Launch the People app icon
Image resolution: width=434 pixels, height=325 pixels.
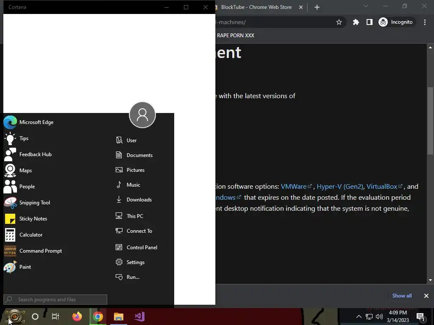click(x=10, y=186)
